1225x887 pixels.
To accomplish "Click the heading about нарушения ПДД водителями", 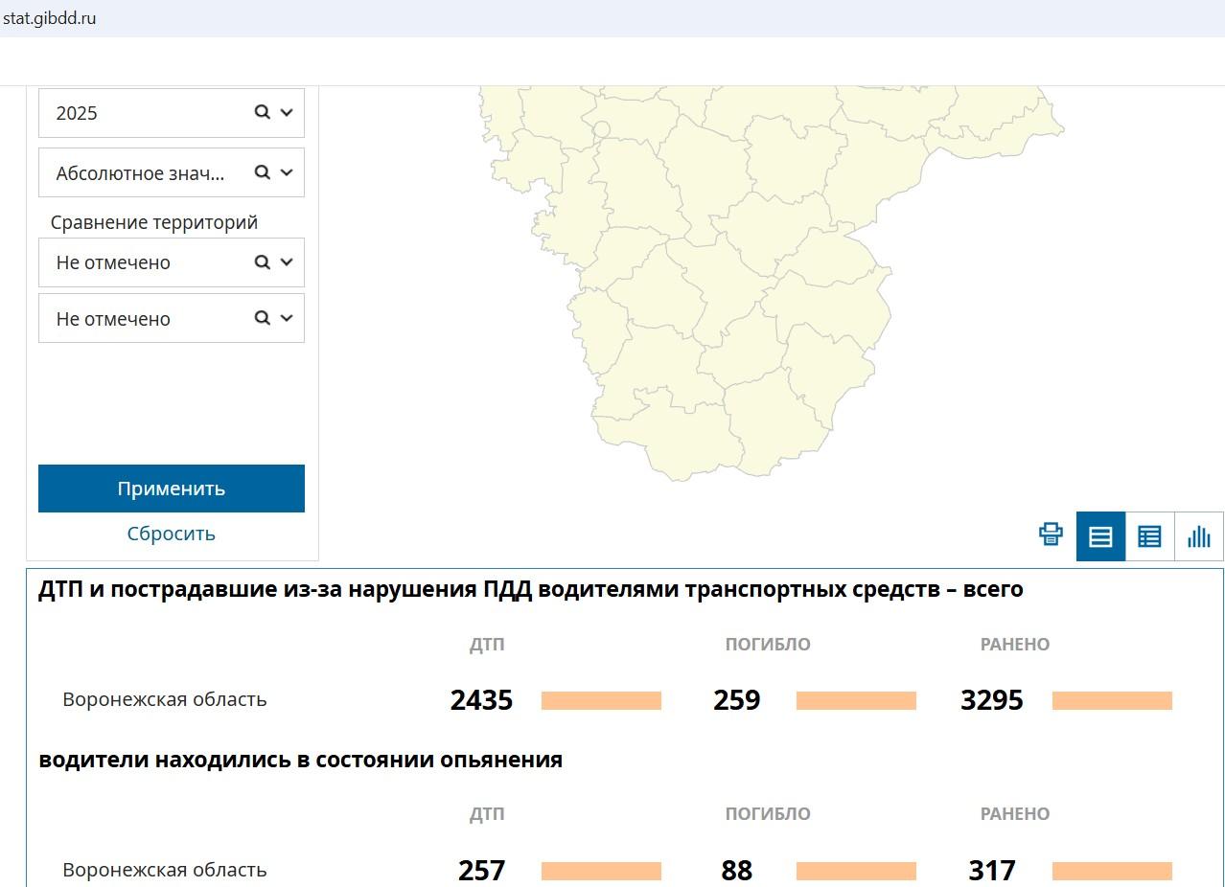I will (531, 589).
